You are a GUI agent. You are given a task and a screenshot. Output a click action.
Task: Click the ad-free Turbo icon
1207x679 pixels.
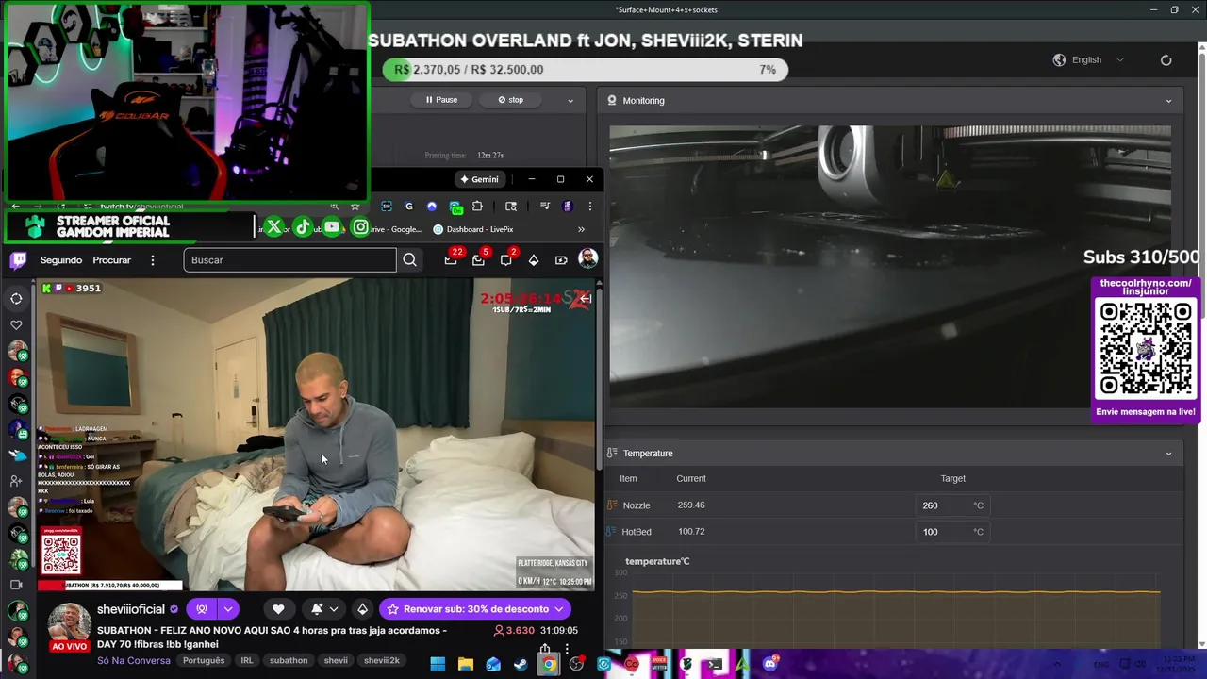tap(561, 260)
